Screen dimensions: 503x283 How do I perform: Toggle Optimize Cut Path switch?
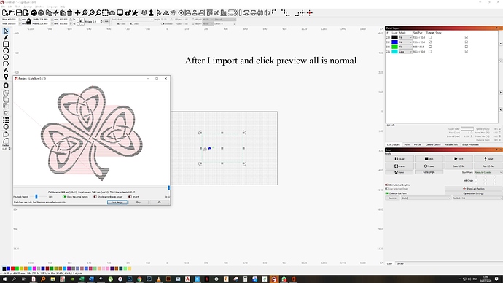[x=387, y=193]
